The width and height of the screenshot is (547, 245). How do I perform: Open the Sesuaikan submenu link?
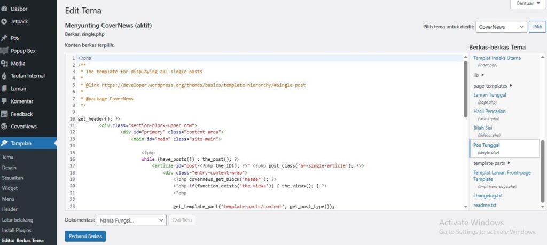[13, 178]
